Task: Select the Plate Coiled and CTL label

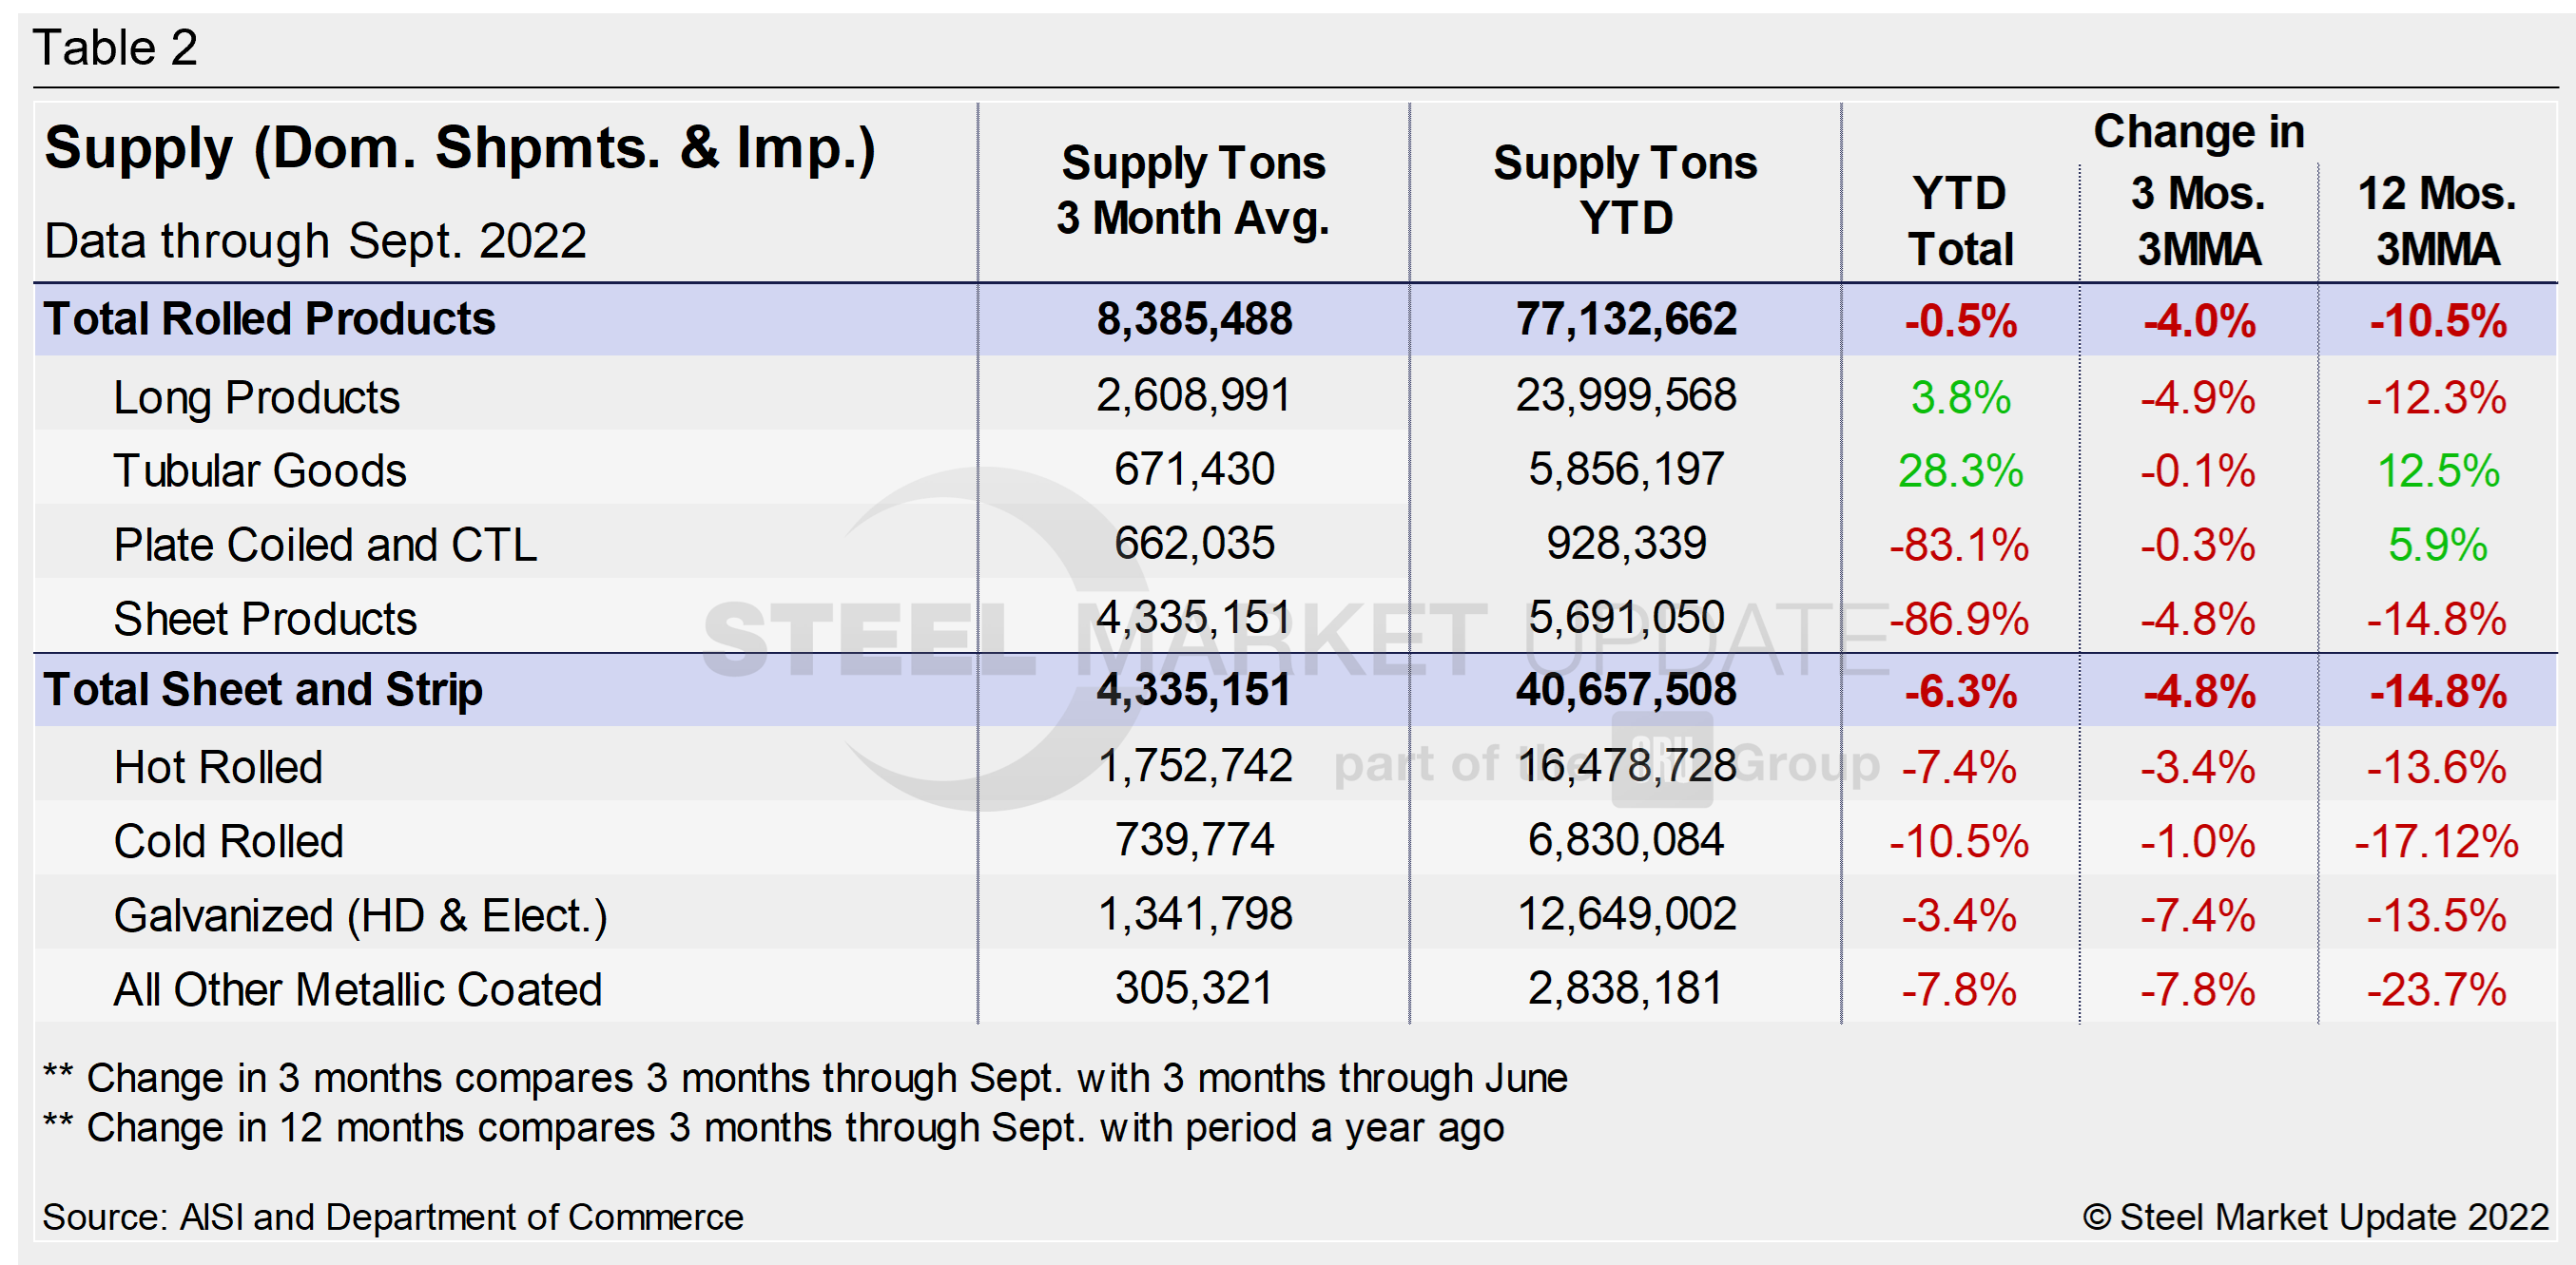Action: coord(325,546)
